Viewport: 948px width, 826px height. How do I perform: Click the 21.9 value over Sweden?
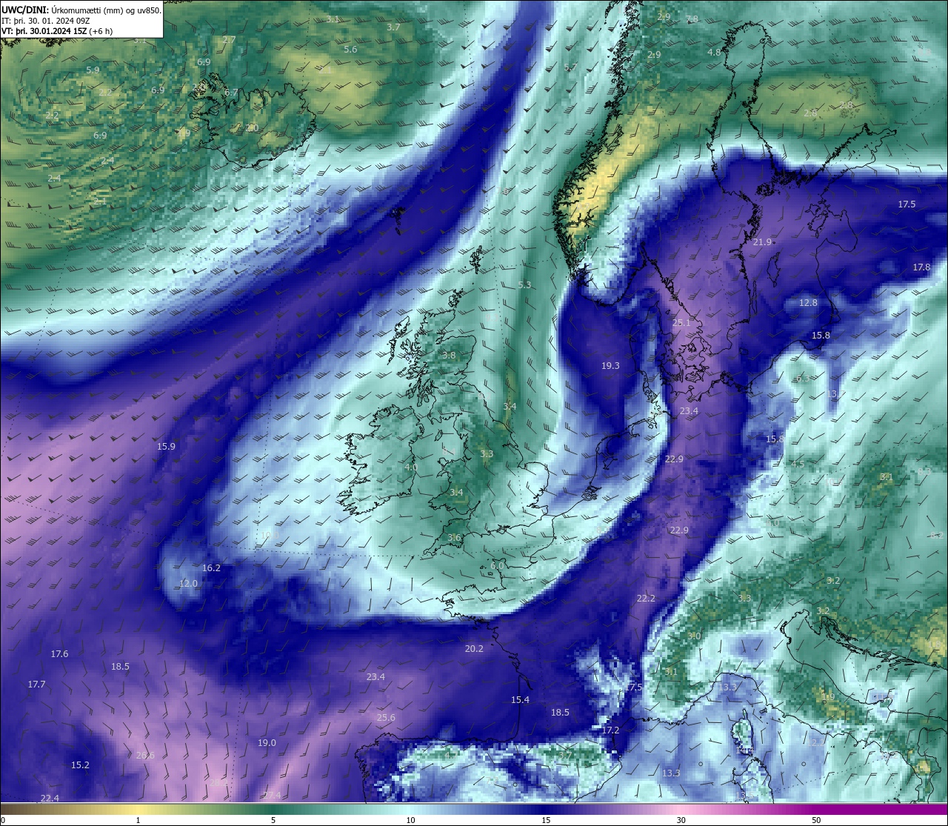point(762,242)
